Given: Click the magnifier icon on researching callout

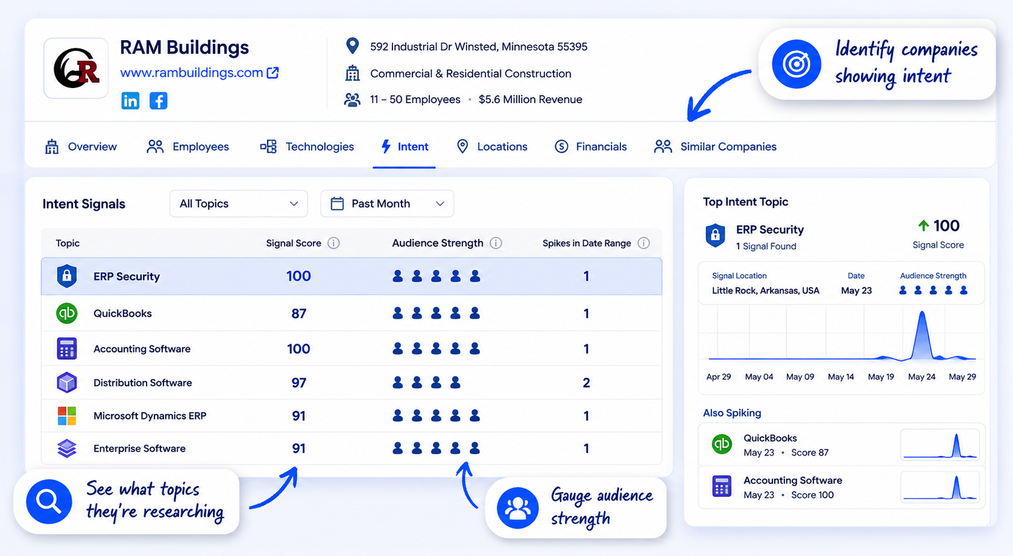Looking at the screenshot, I should (x=49, y=502).
